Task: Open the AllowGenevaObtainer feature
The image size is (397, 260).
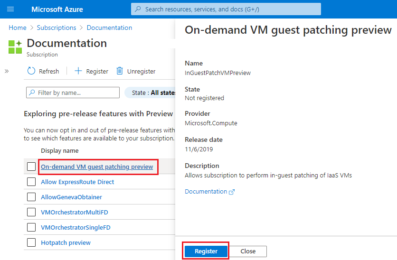Action: click(x=71, y=197)
